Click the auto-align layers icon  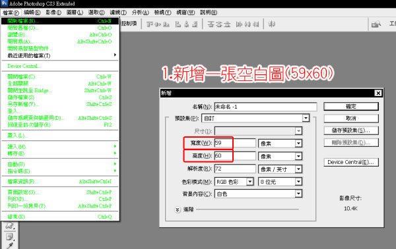pyautogui.click(x=272, y=24)
